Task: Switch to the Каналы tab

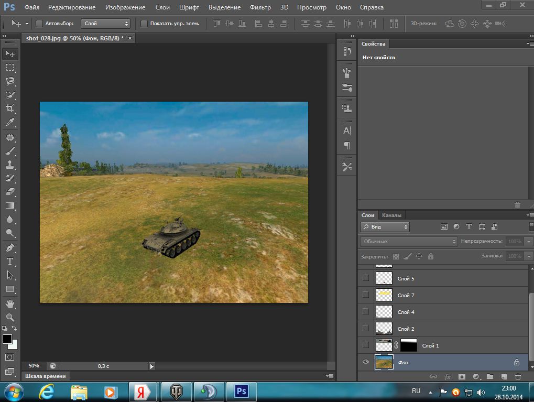Action: point(391,215)
